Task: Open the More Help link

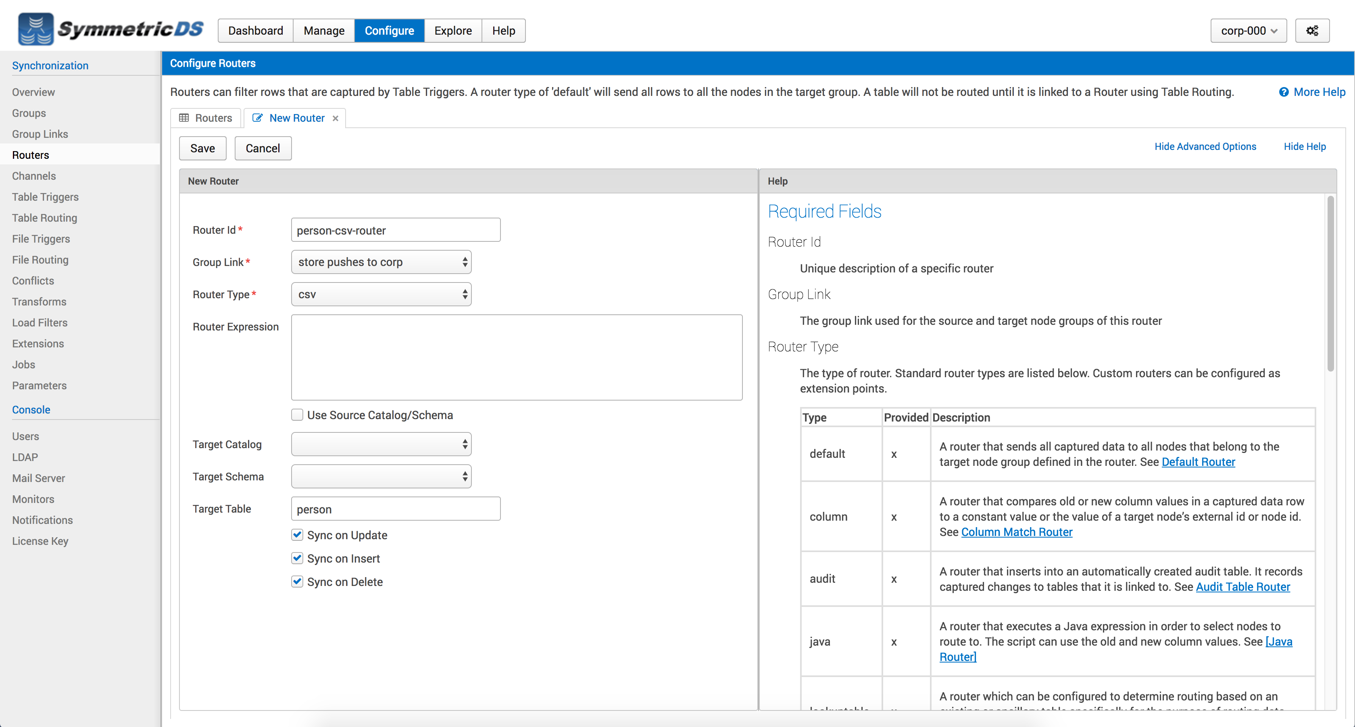Action: pyautogui.click(x=1319, y=92)
